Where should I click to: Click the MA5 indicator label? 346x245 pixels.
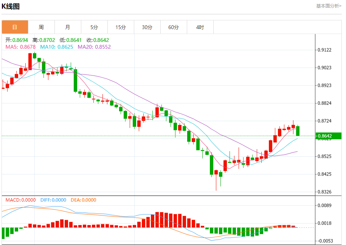(x=20, y=47)
